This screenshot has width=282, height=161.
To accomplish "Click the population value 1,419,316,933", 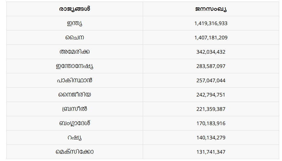I will [x=211, y=23].
